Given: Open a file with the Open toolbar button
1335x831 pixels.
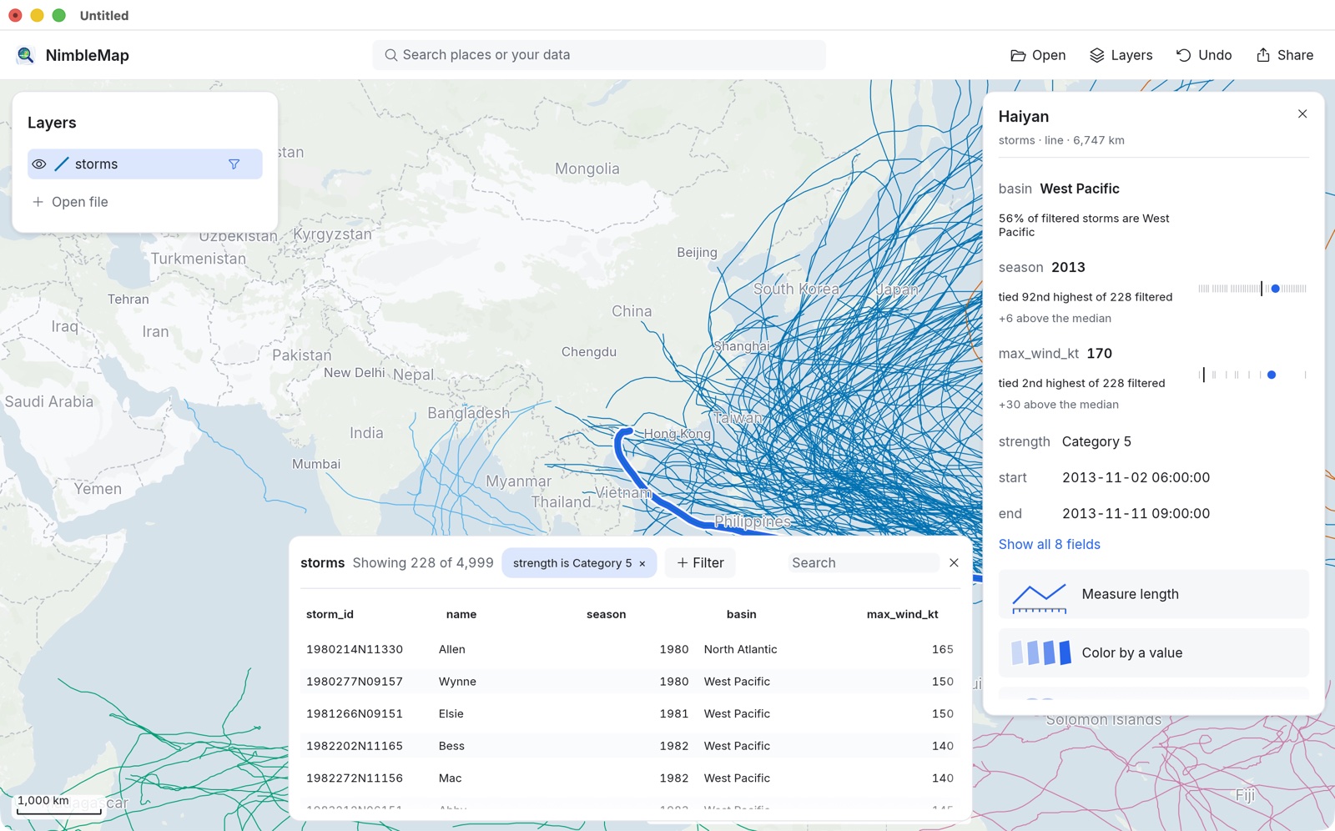Looking at the screenshot, I should (x=1038, y=55).
